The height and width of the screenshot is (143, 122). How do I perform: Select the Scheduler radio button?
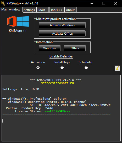pyautogui.click(x=86, y=68)
